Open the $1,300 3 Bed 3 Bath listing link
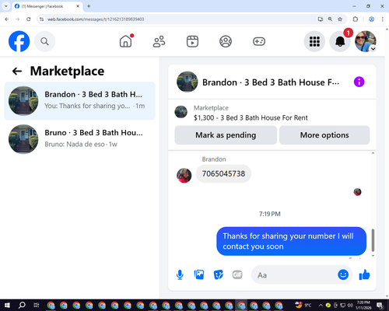 pyautogui.click(x=251, y=118)
